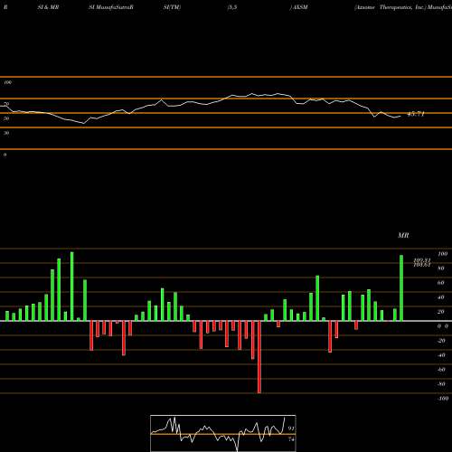The width and height of the screenshot is (452, 452).
Task: Click the RSI axis label 30
Action: click(6, 133)
